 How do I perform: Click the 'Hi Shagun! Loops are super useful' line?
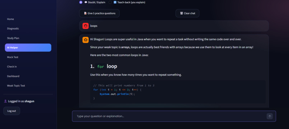[x=166, y=39]
